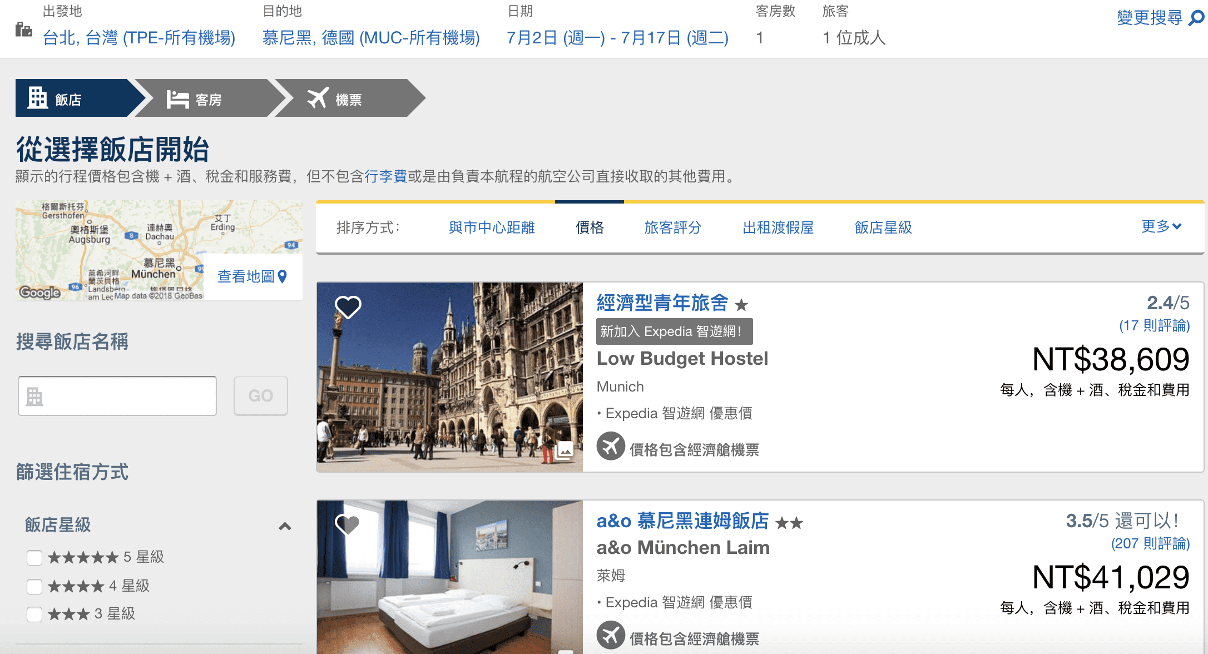Click the airplane icon in 機票 step
The height and width of the screenshot is (654, 1208).
tap(318, 98)
